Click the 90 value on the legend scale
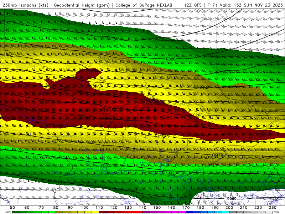This screenshot has width=285, height=214. [70, 208]
